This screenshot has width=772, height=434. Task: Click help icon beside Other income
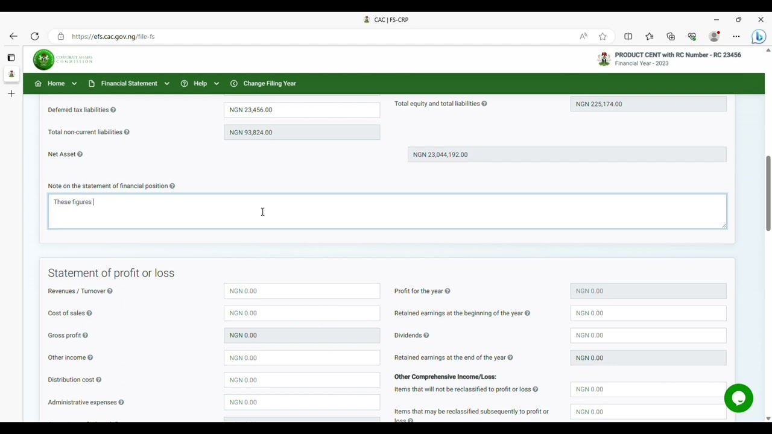(x=90, y=357)
